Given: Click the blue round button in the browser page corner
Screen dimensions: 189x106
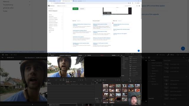Looking at the screenshot, I should tap(139, 51).
